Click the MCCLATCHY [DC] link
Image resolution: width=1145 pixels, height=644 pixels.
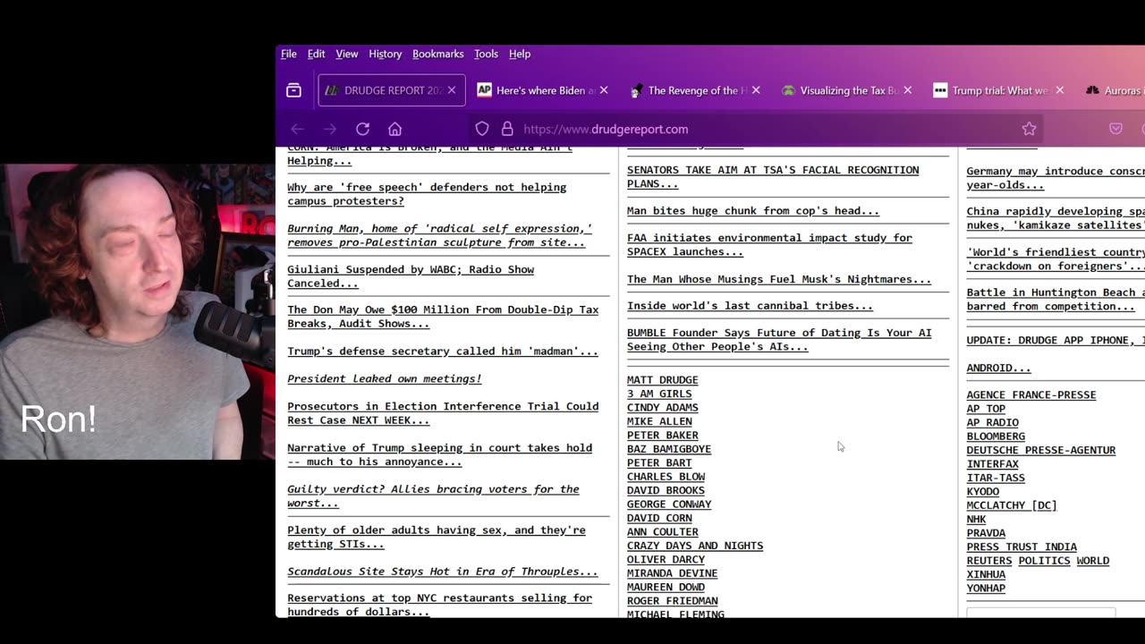click(1012, 505)
